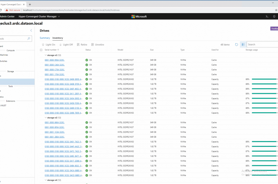Click the Retire drive icon
This screenshot has height=184, width=278.
tap(78, 45)
